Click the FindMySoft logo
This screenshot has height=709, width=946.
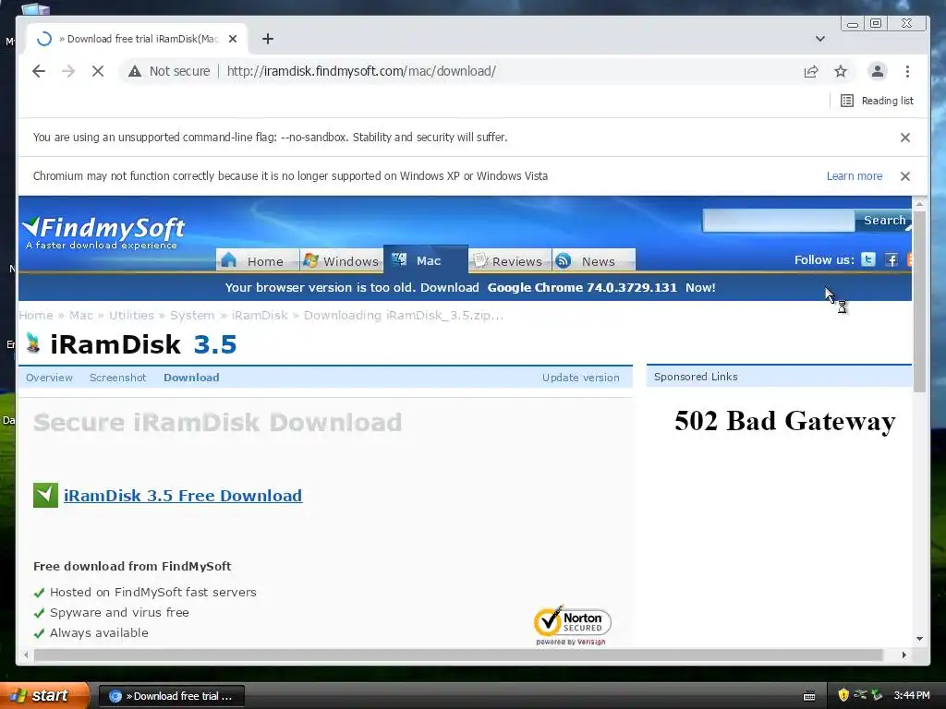tap(103, 232)
